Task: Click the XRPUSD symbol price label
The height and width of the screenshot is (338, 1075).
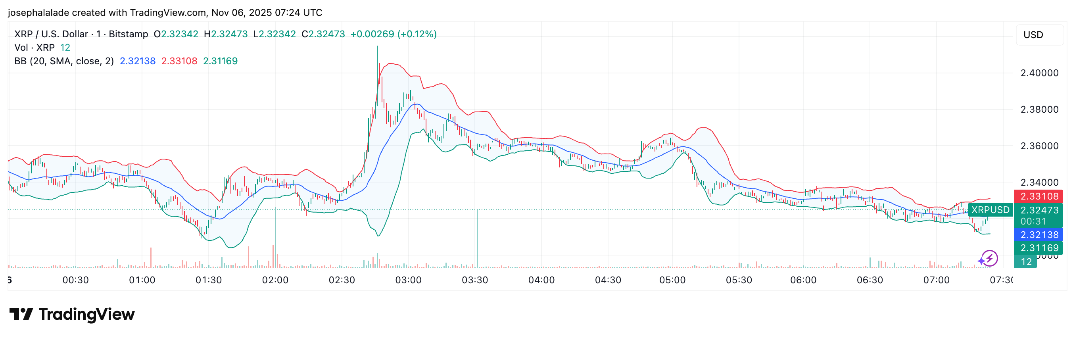Action: (x=990, y=209)
